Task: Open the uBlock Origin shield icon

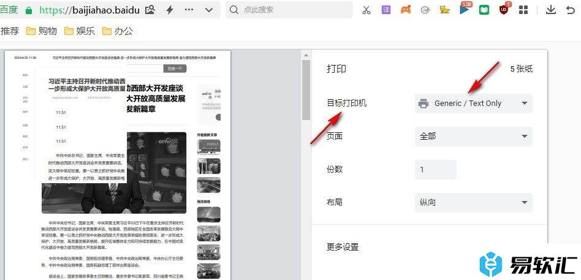Action: coord(504,10)
